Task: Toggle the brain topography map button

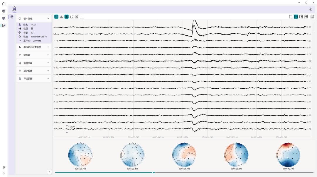Action: coord(67,17)
